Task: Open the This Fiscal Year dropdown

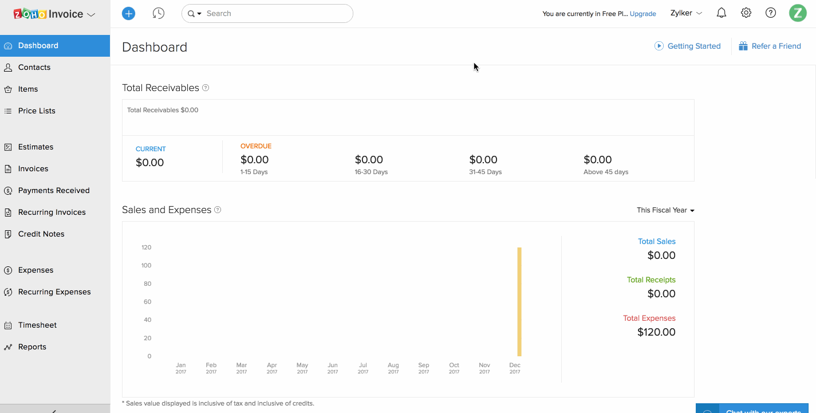Action: [x=665, y=210]
